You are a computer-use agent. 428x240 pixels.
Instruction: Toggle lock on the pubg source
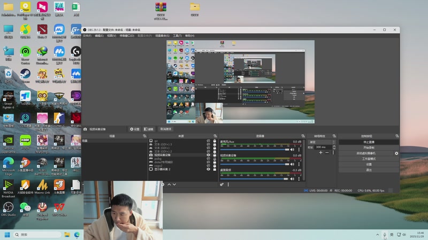pyautogui.click(x=215, y=158)
